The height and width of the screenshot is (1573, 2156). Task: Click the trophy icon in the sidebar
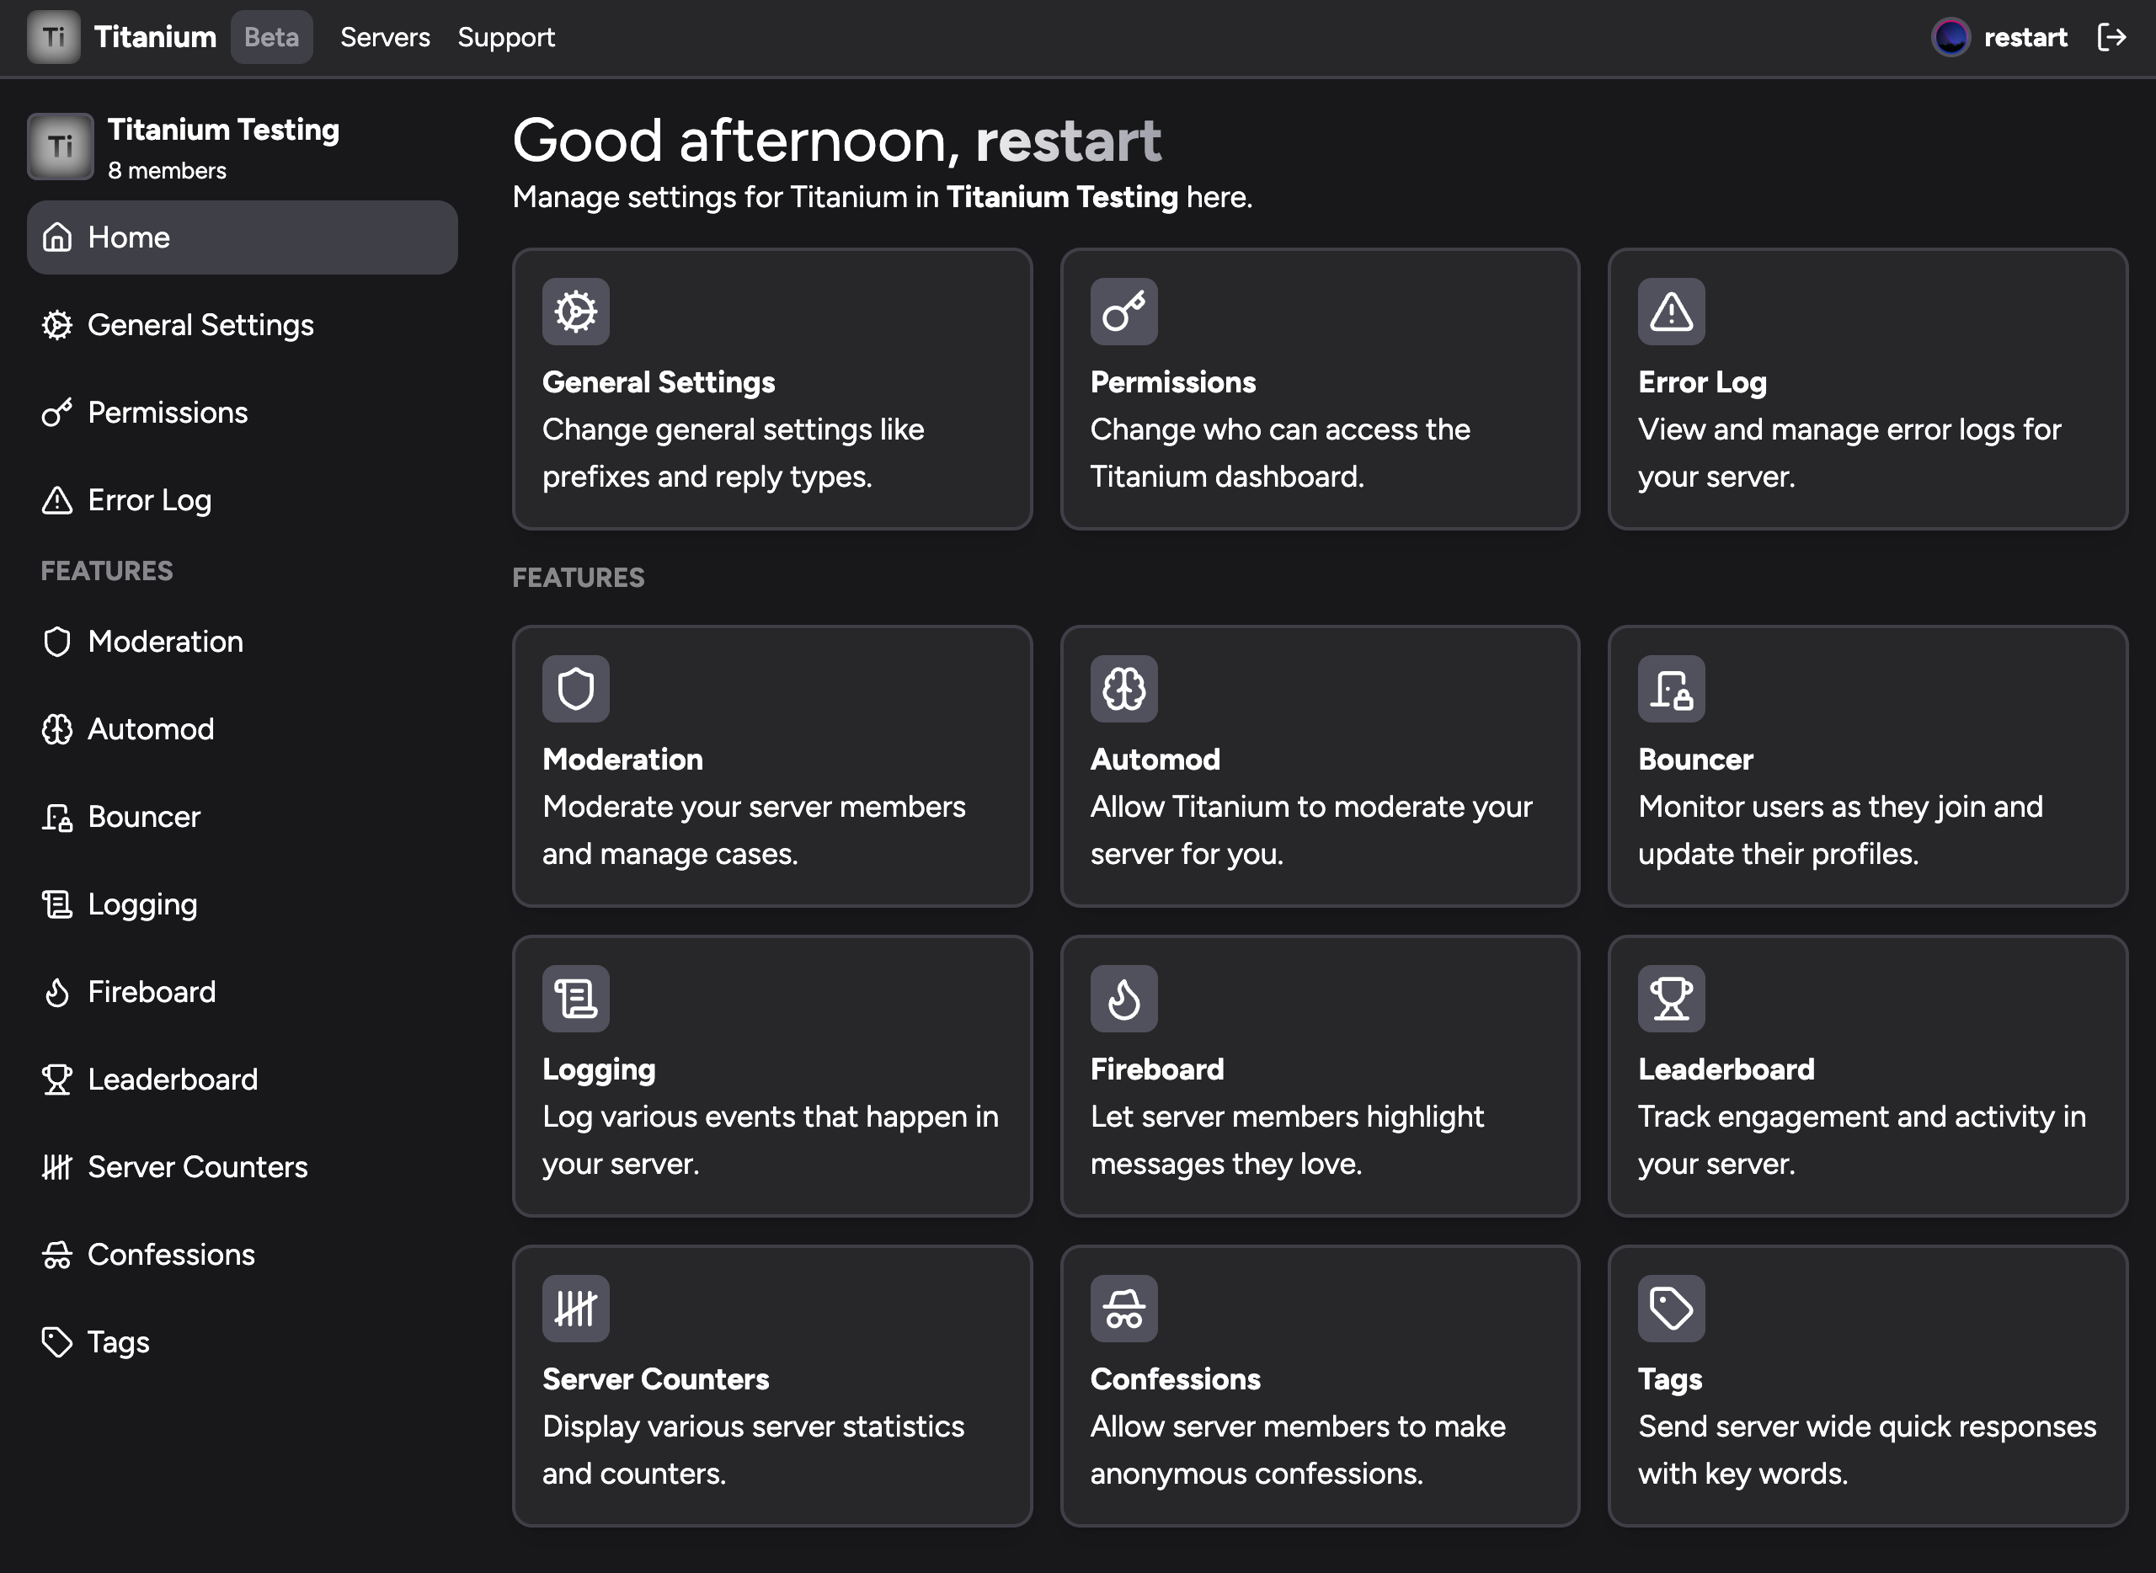(57, 1080)
